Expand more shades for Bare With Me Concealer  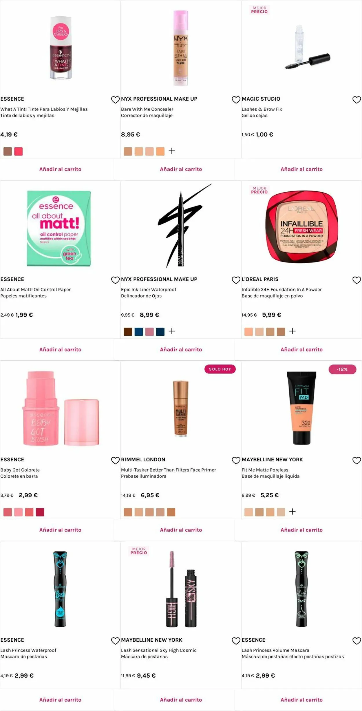(172, 151)
